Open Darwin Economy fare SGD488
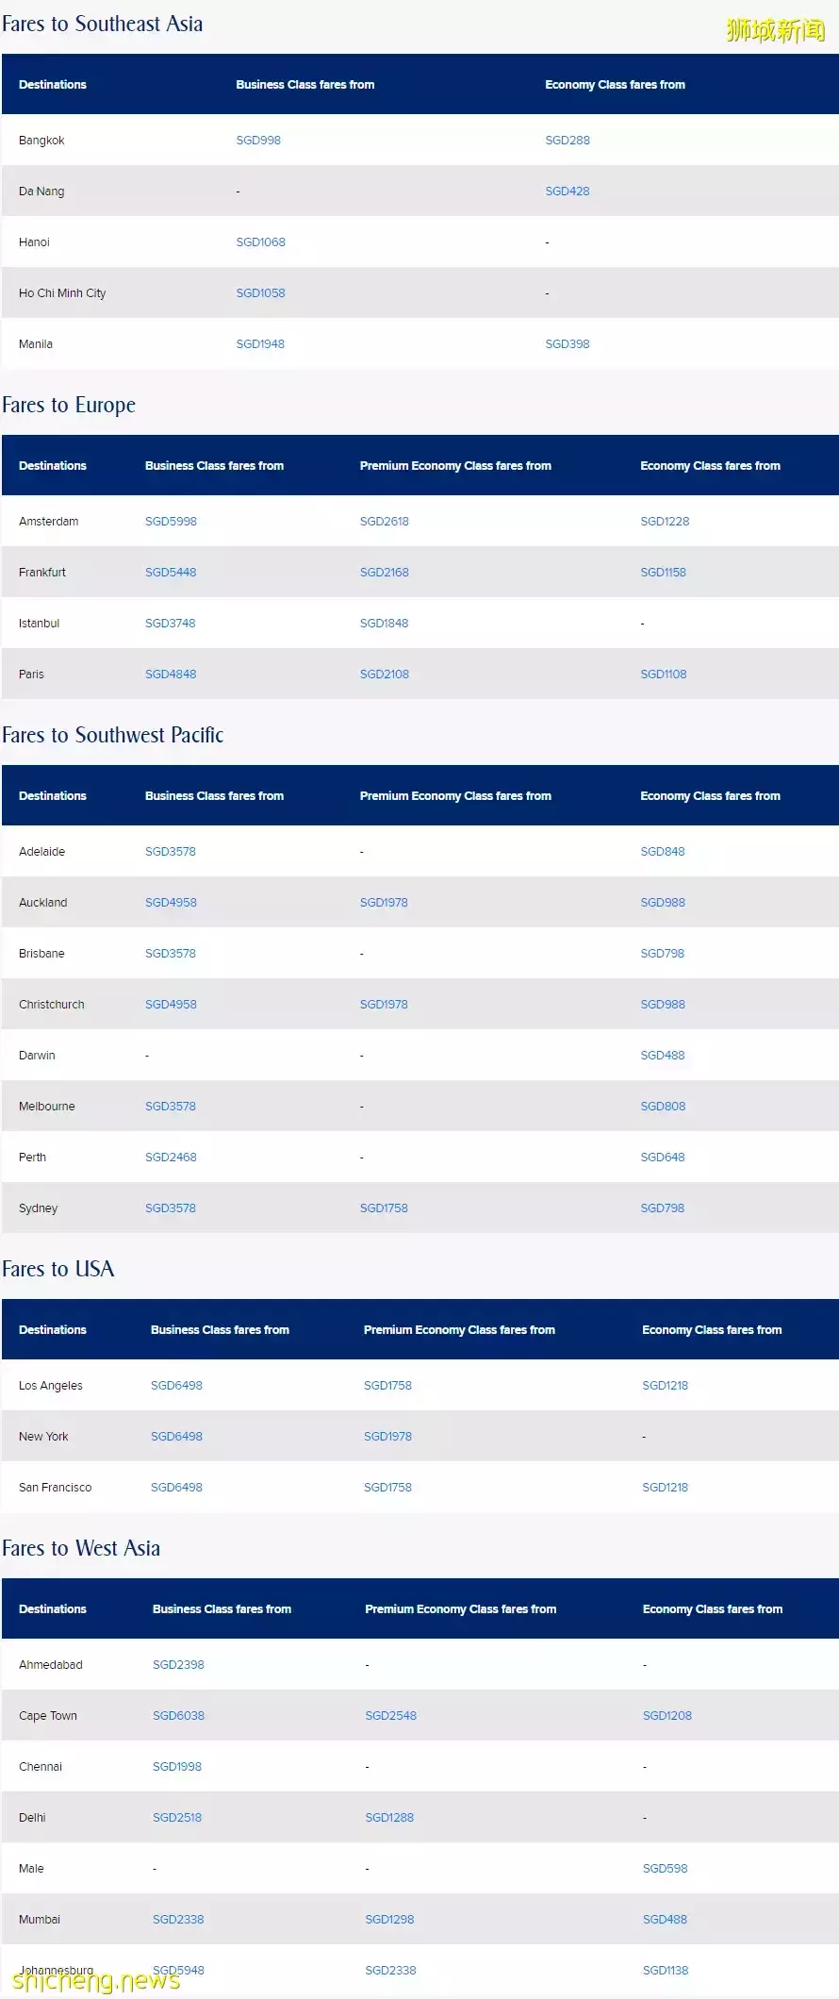This screenshot has width=839, height=1999. tap(663, 1056)
